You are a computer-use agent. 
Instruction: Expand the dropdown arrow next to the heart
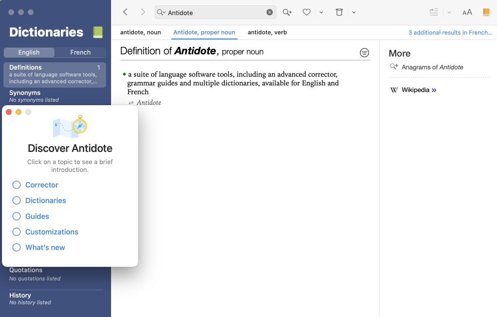(321, 13)
